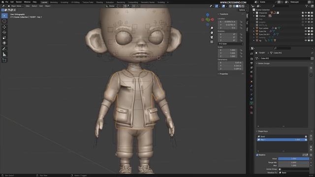Select the Basis shape key

pos(282,137)
